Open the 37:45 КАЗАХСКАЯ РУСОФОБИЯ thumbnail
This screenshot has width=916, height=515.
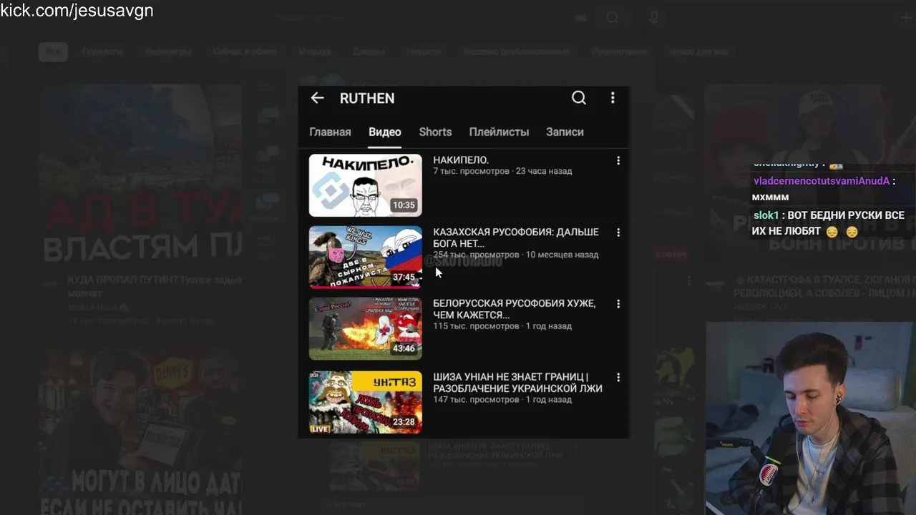pyautogui.click(x=366, y=257)
